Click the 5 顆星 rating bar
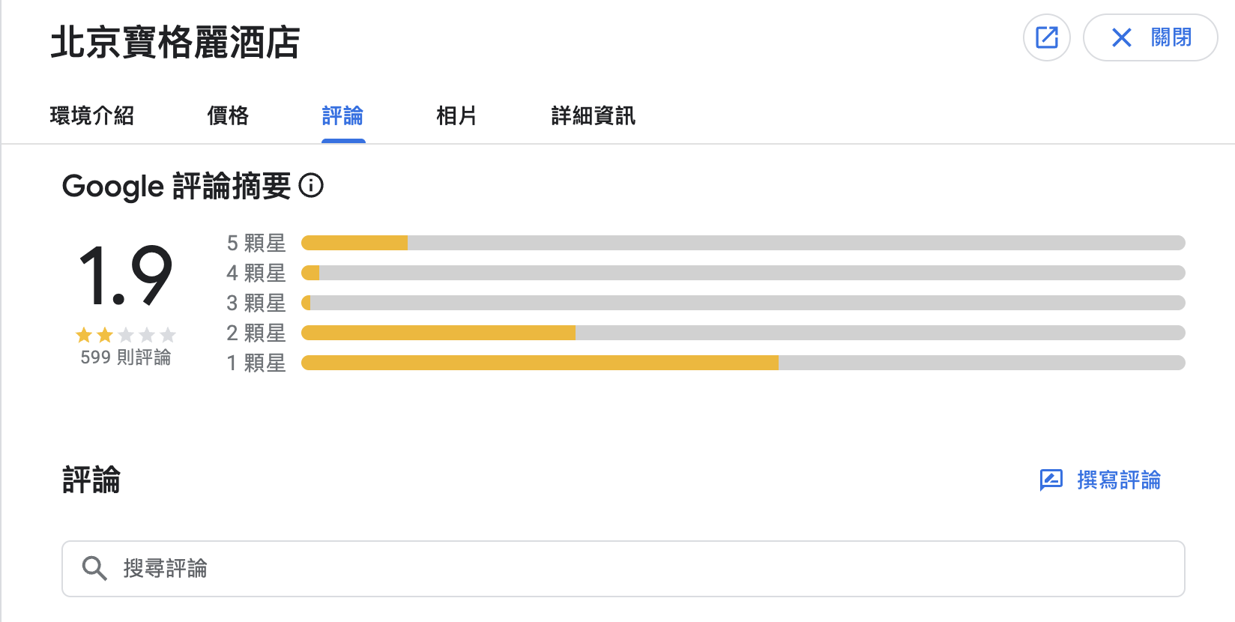Screen dimensions: 1235x622 pos(742,242)
